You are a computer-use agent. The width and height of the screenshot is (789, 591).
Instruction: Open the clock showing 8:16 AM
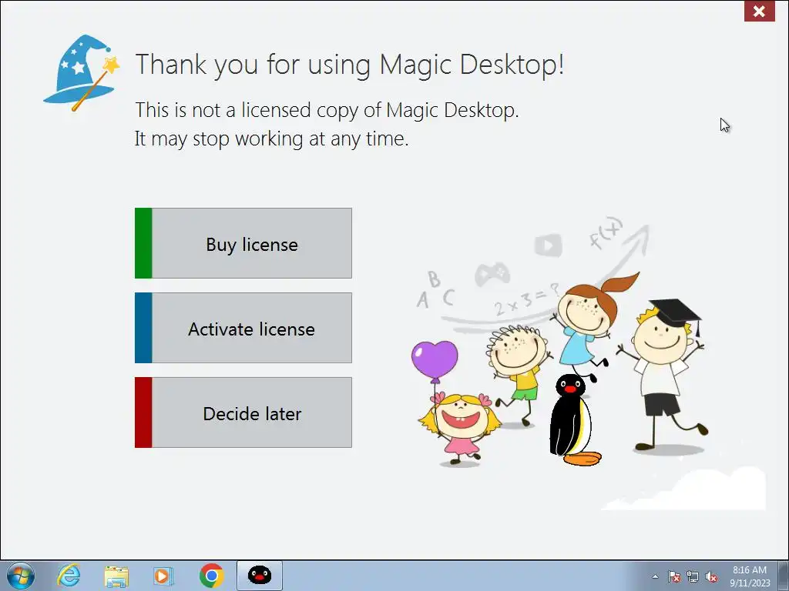[750, 576]
